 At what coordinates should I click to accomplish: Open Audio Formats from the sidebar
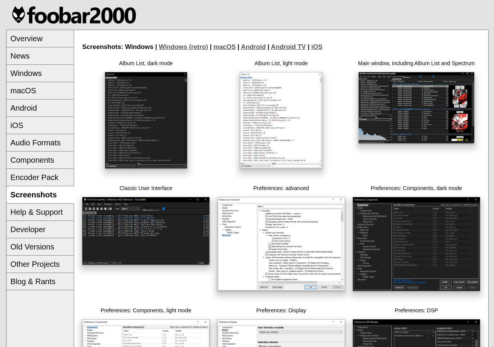[40, 143]
